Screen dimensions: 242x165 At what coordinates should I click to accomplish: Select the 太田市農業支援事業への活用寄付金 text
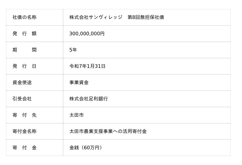tap(108, 132)
